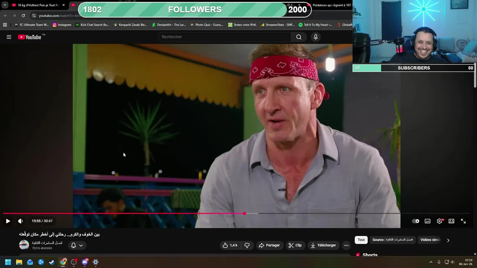Image resolution: width=477 pixels, height=268 pixels.
Task: Open the Kick Chat Search bookmark
Action: [92, 25]
